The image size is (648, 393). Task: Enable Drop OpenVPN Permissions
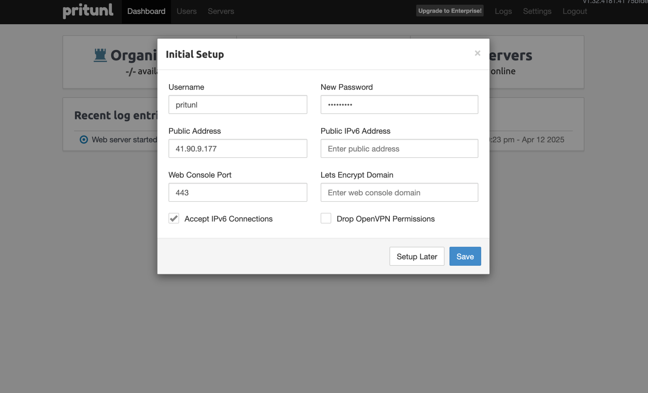click(326, 218)
